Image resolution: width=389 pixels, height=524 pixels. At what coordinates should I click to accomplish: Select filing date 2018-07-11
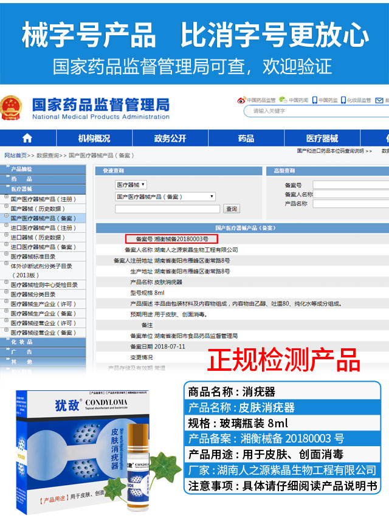tap(170, 346)
